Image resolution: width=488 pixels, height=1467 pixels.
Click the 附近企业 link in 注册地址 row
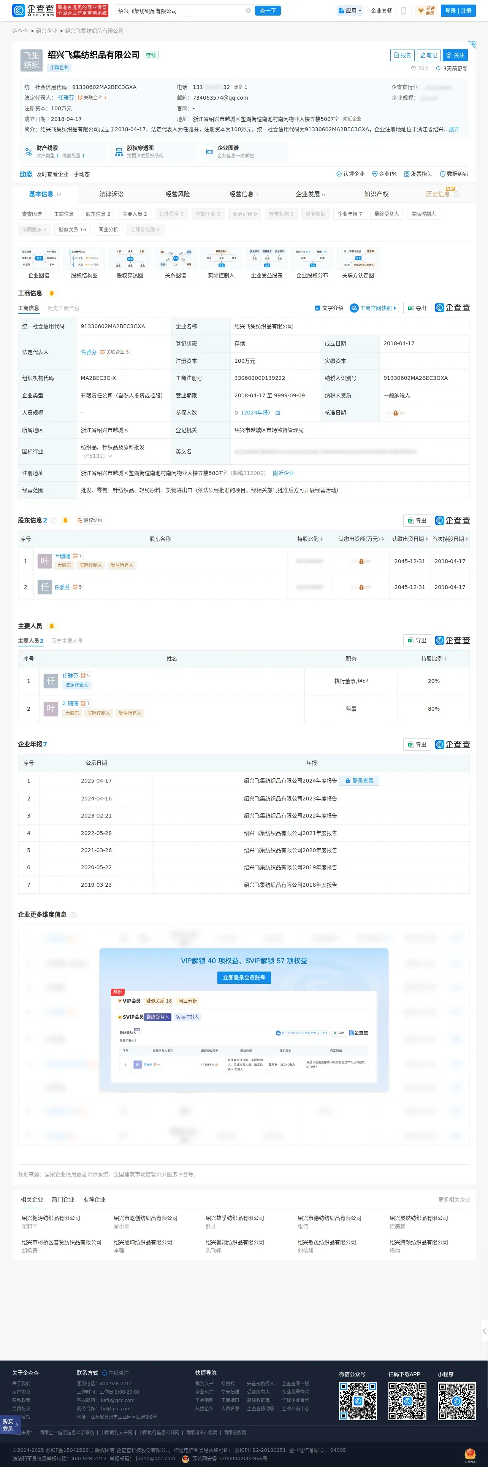pyautogui.click(x=283, y=473)
